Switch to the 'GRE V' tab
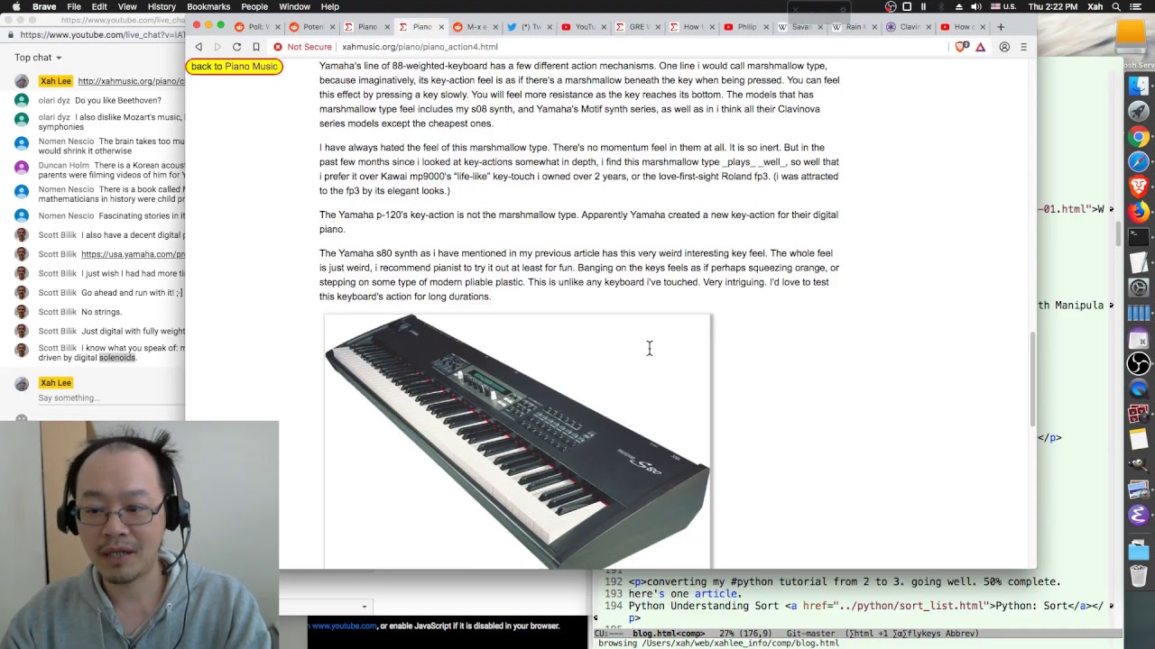Image resolution: width=1155 pixels, height=649 pixels. (637, 27)
